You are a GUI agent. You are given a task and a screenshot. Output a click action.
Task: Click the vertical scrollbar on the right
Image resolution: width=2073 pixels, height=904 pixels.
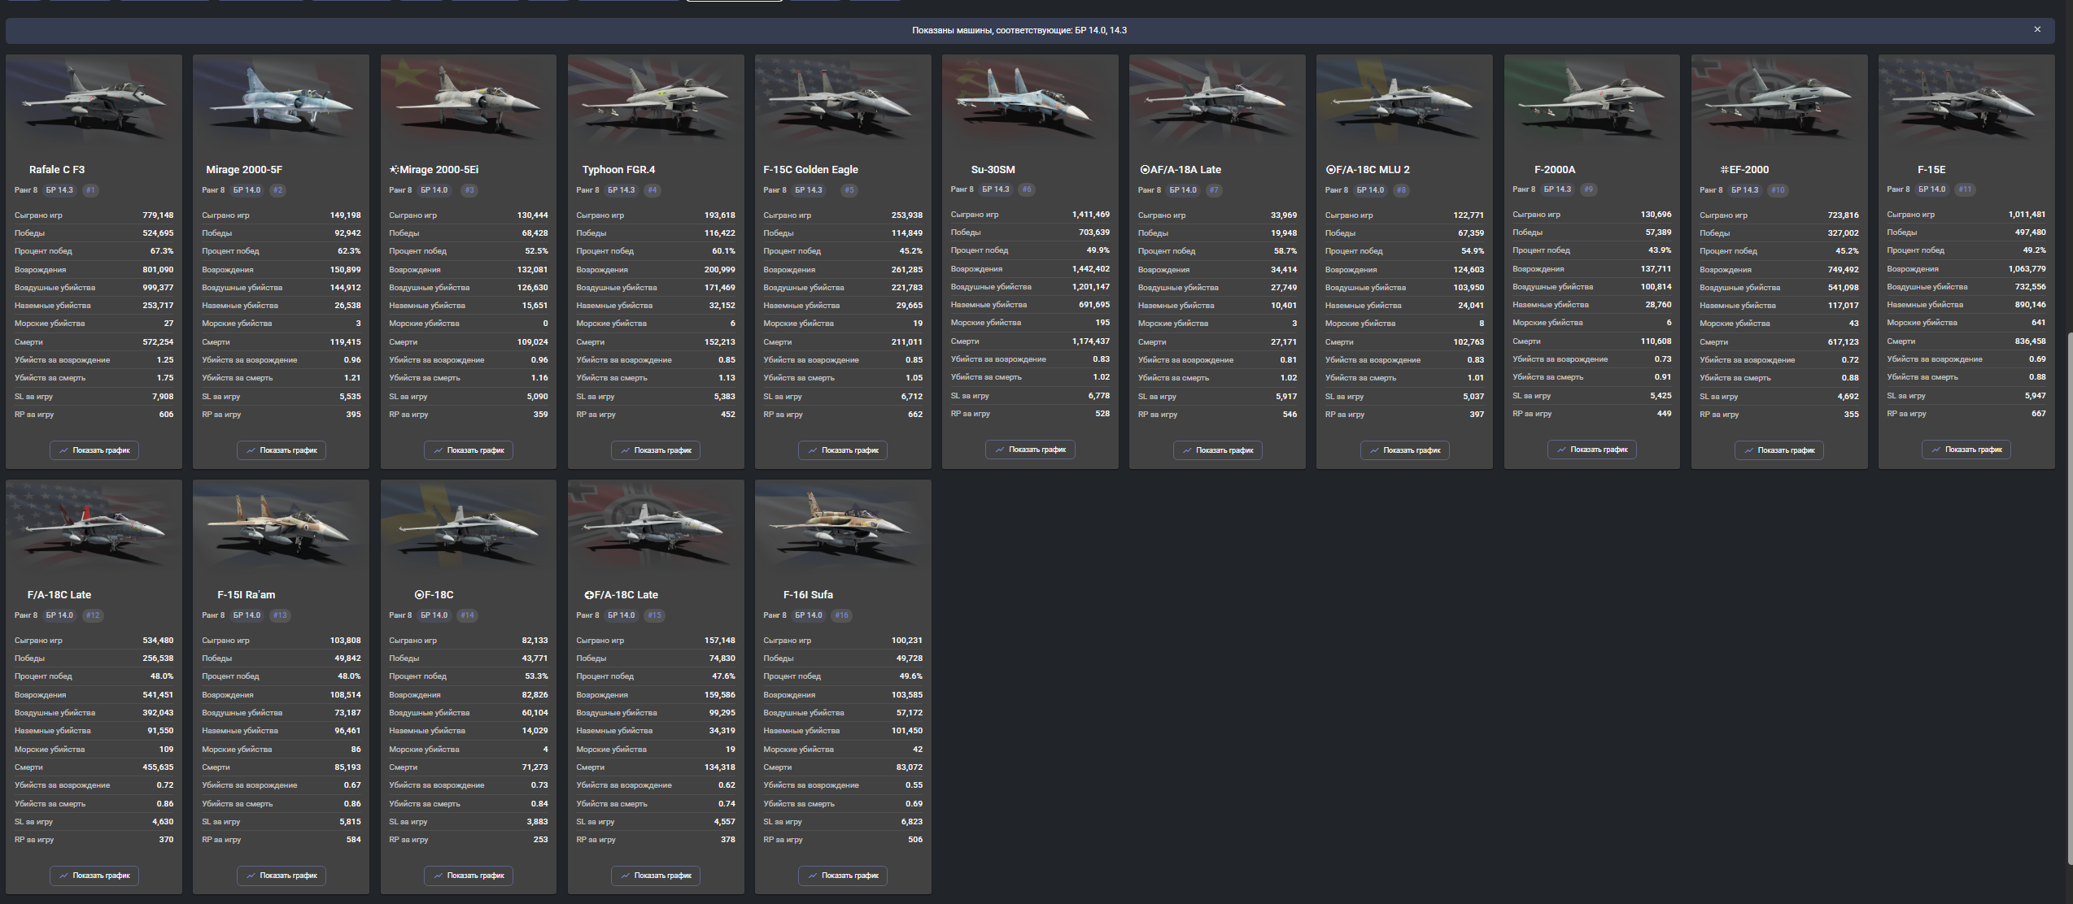point(2069,598)
